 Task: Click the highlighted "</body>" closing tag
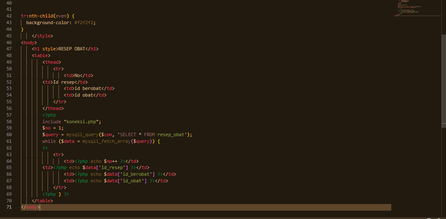[x=30, y=207]
